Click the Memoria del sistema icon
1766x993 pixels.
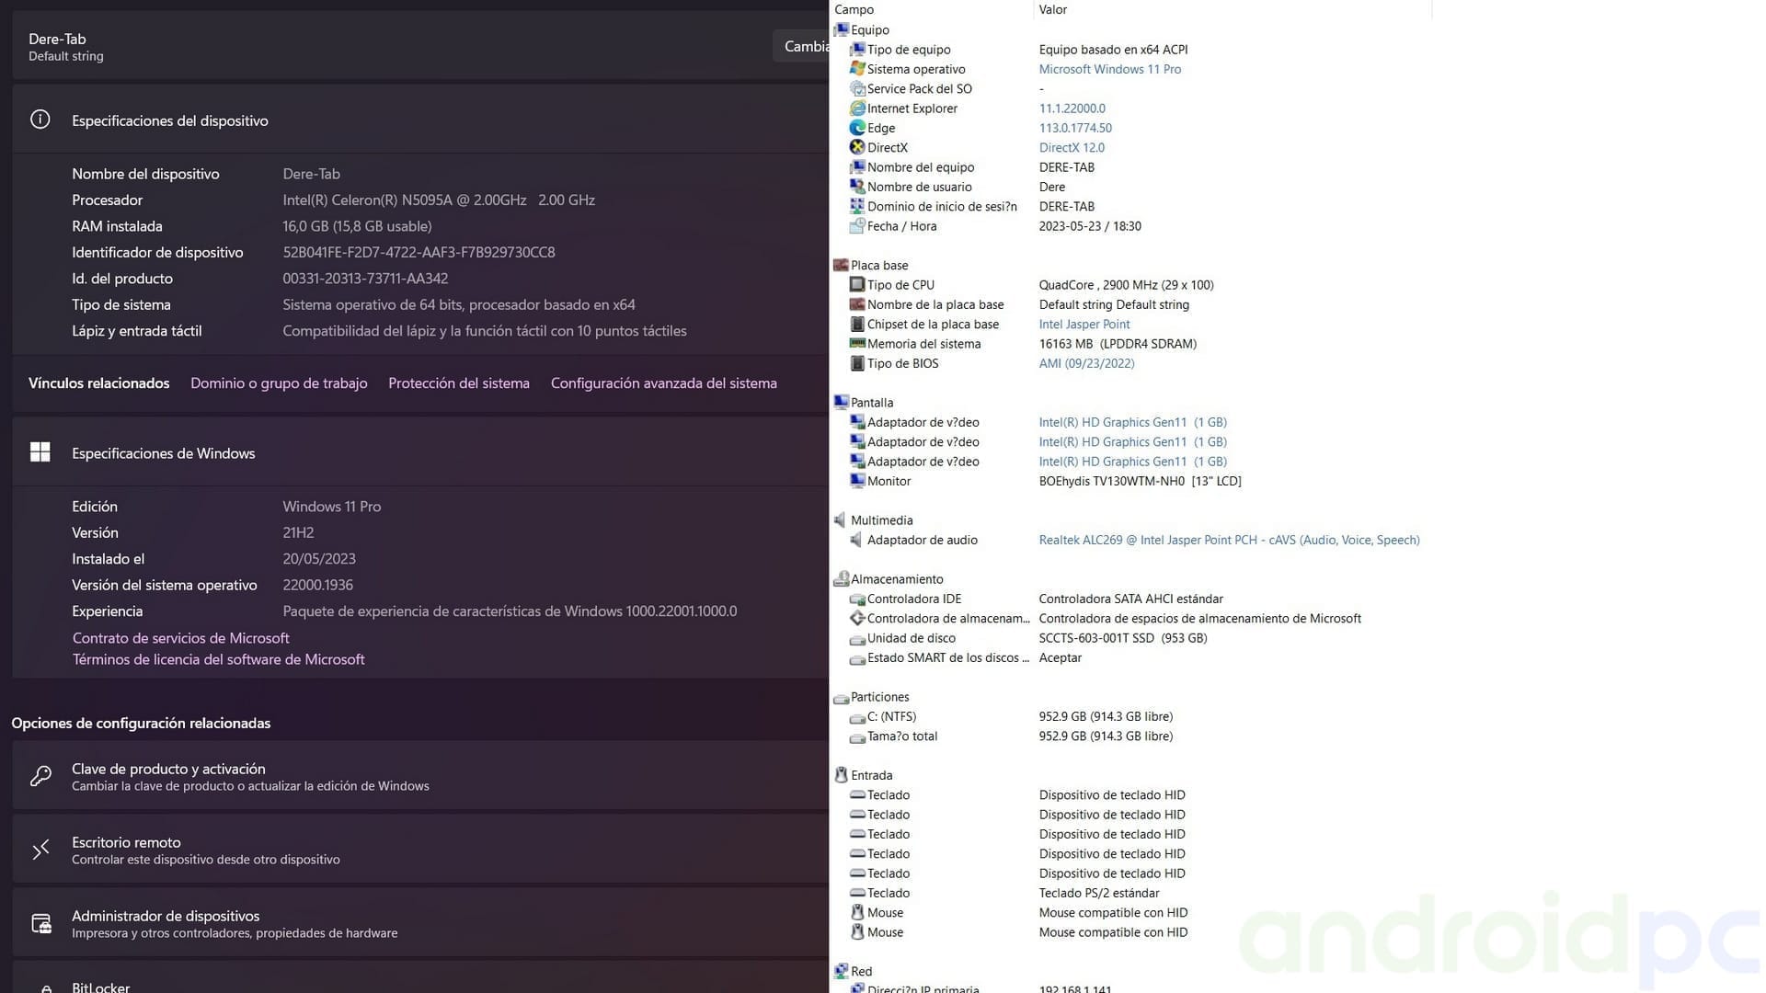(857, 344)
